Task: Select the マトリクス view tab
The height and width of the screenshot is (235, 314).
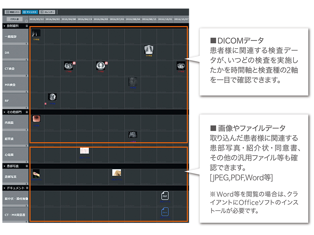Action: pos(29,12)
